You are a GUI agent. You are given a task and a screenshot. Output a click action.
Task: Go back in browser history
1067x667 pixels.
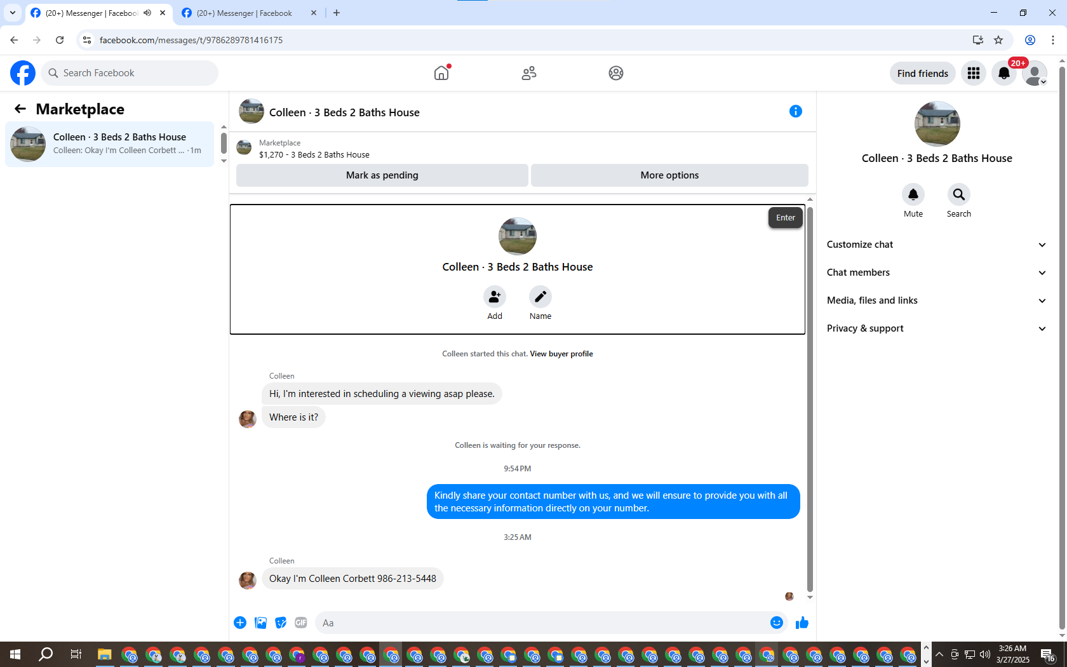(14, 40)
